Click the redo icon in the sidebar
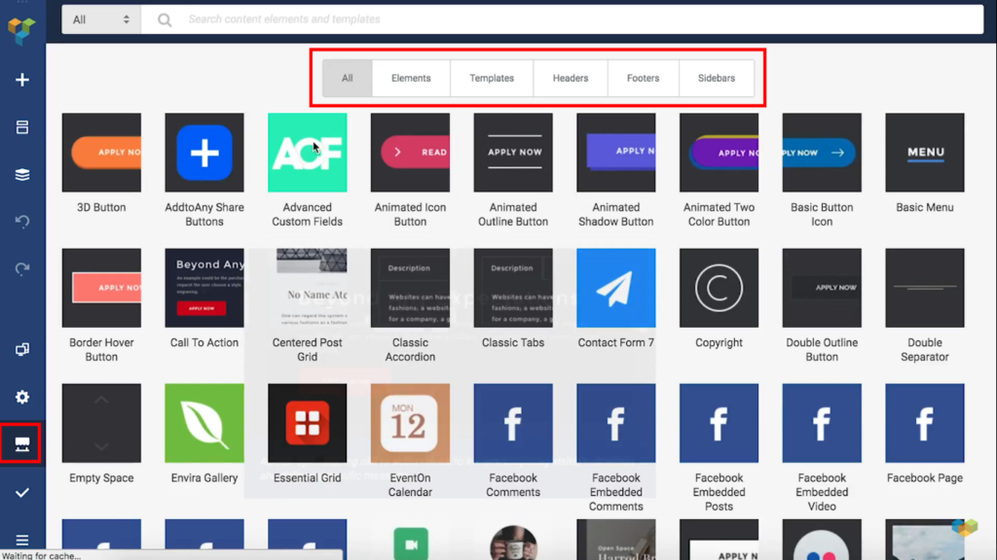Viewport: 997px width, 560px height. [21, 269]
